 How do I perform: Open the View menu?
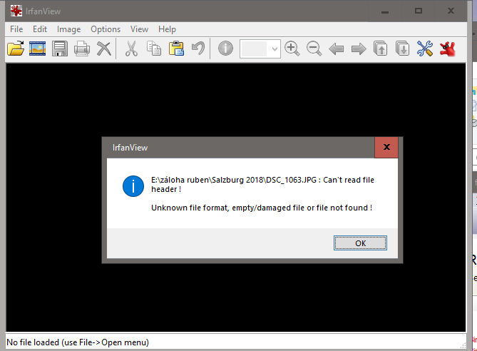click(x=139, y=29)
